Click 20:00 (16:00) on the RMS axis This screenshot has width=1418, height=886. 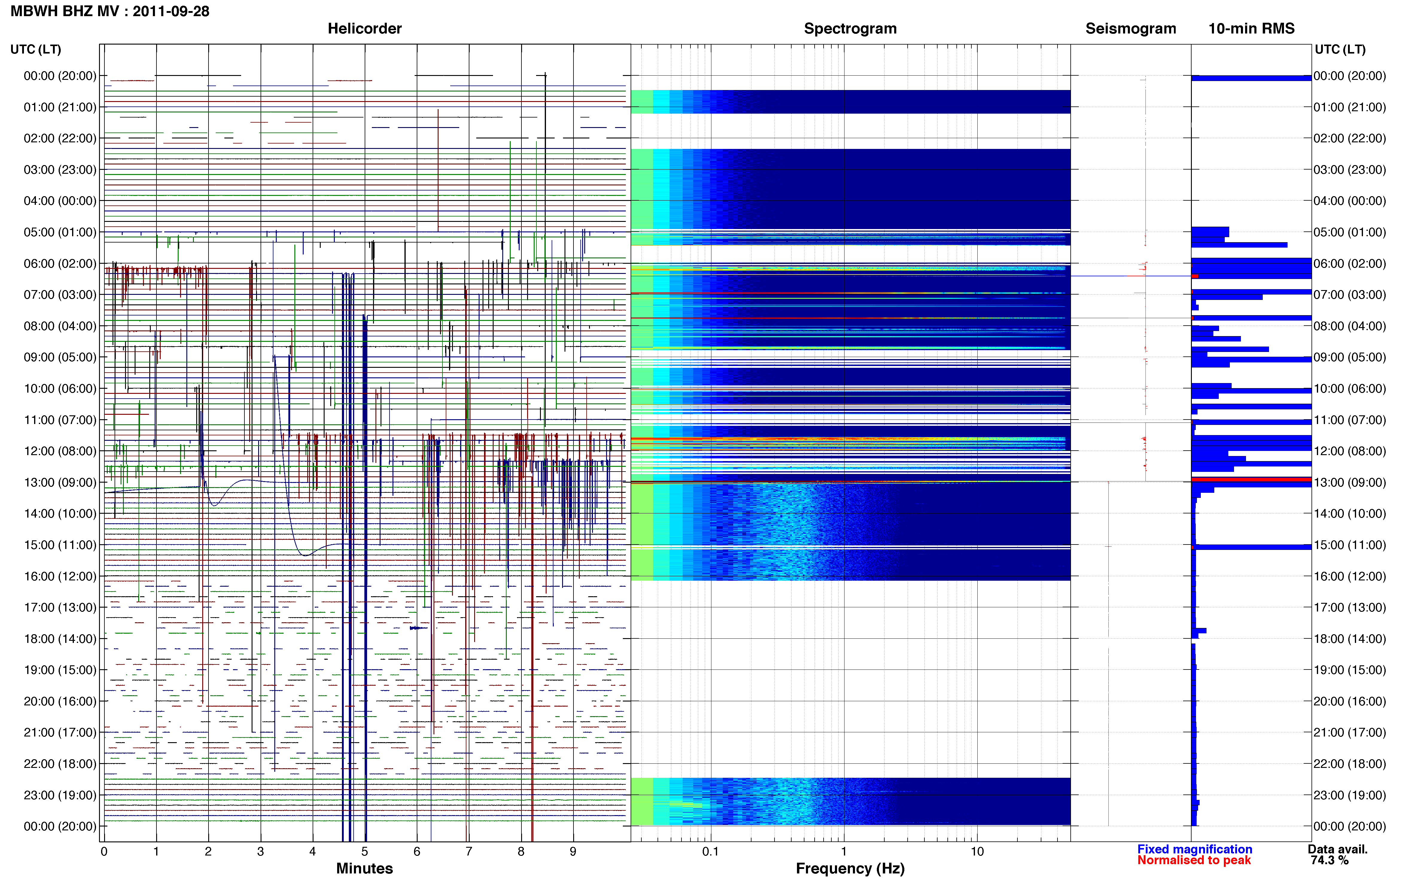[x=1350, y=702]
